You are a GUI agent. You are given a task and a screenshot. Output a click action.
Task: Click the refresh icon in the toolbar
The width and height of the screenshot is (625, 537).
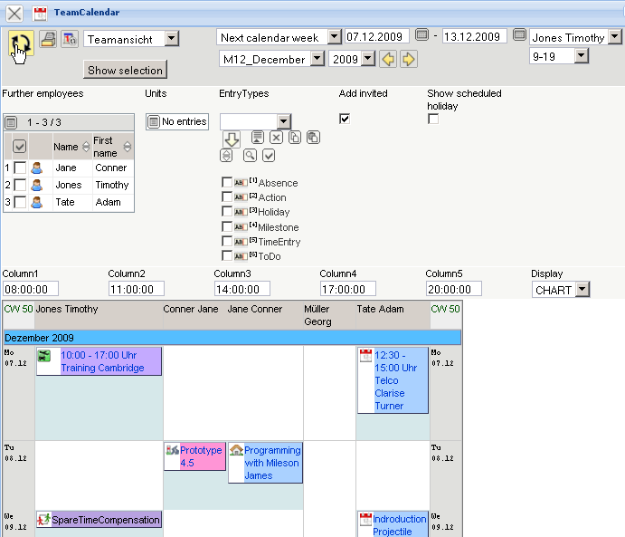(x=21, y=41)
